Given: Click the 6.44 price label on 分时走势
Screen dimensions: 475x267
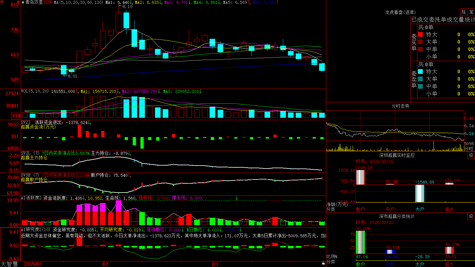Looking at the screenshot, I should click(x=469, y=118).
